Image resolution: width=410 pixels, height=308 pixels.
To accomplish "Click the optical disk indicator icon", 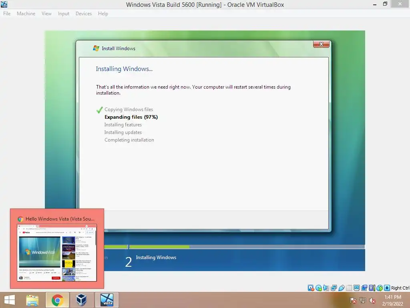I will (318, 288).
